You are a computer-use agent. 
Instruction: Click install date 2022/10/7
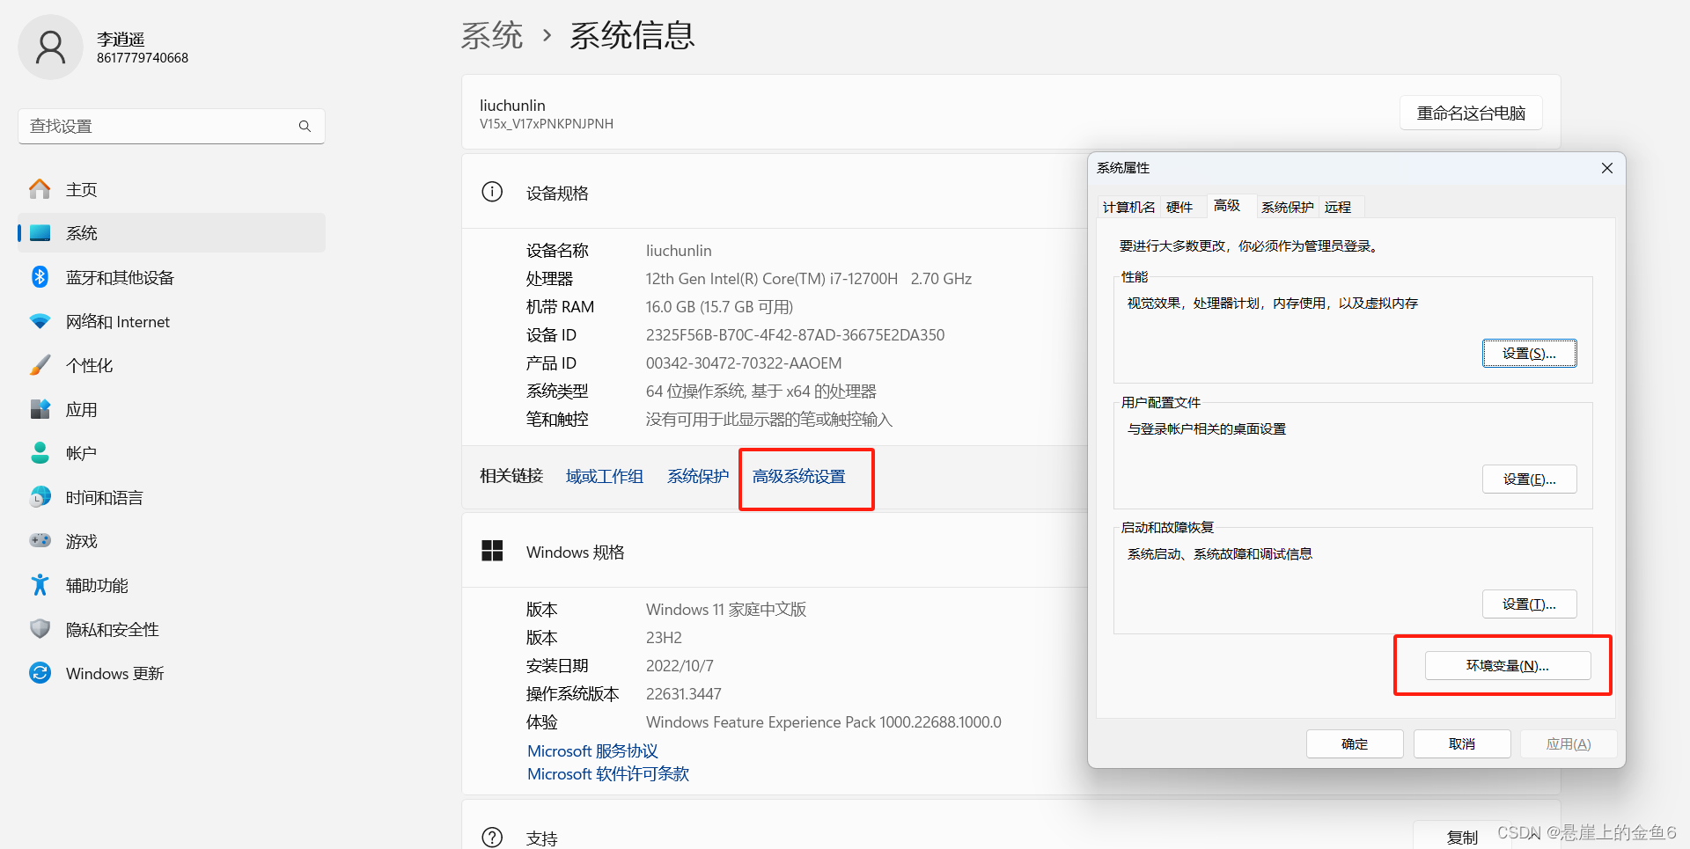[x=680, y=666]
